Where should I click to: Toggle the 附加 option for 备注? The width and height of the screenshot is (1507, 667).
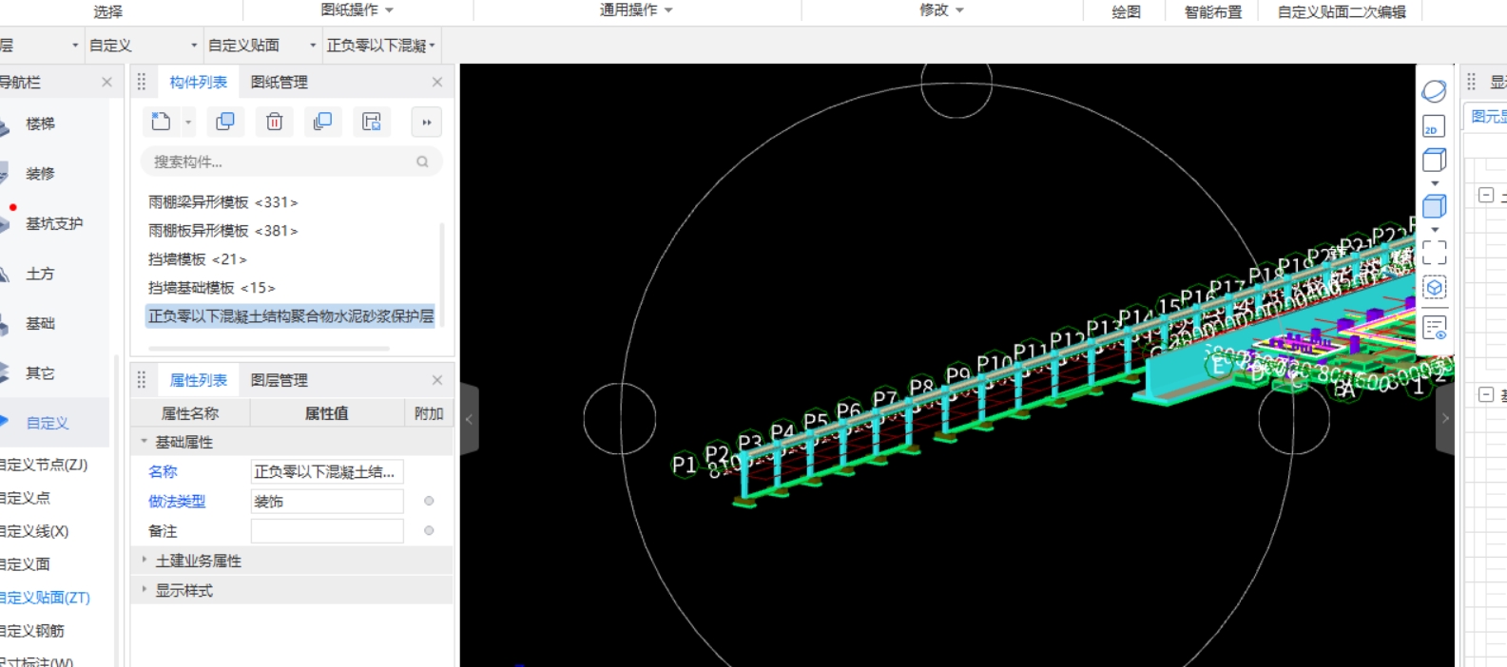pos(429,531)
